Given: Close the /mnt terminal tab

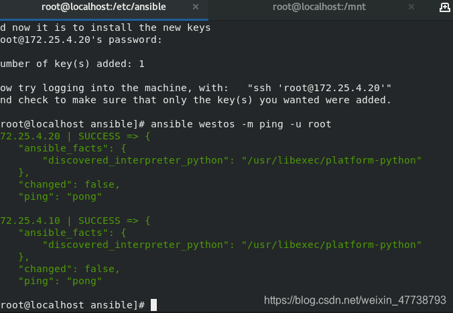Looking at the screenshot, I should click(411, 7).
